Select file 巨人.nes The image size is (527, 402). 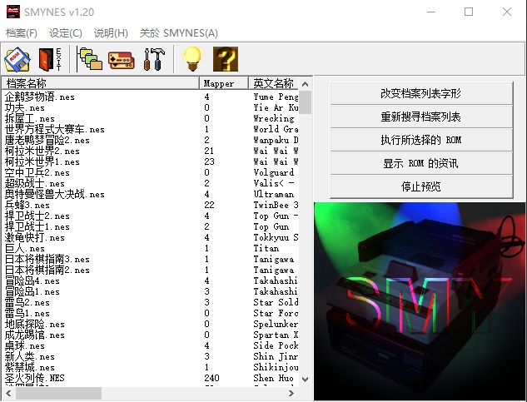[x=24, y=248]
